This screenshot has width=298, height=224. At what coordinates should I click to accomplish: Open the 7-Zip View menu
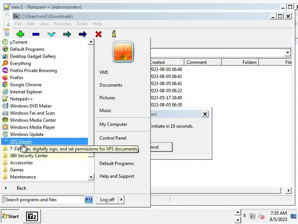(x=44, y=24)
